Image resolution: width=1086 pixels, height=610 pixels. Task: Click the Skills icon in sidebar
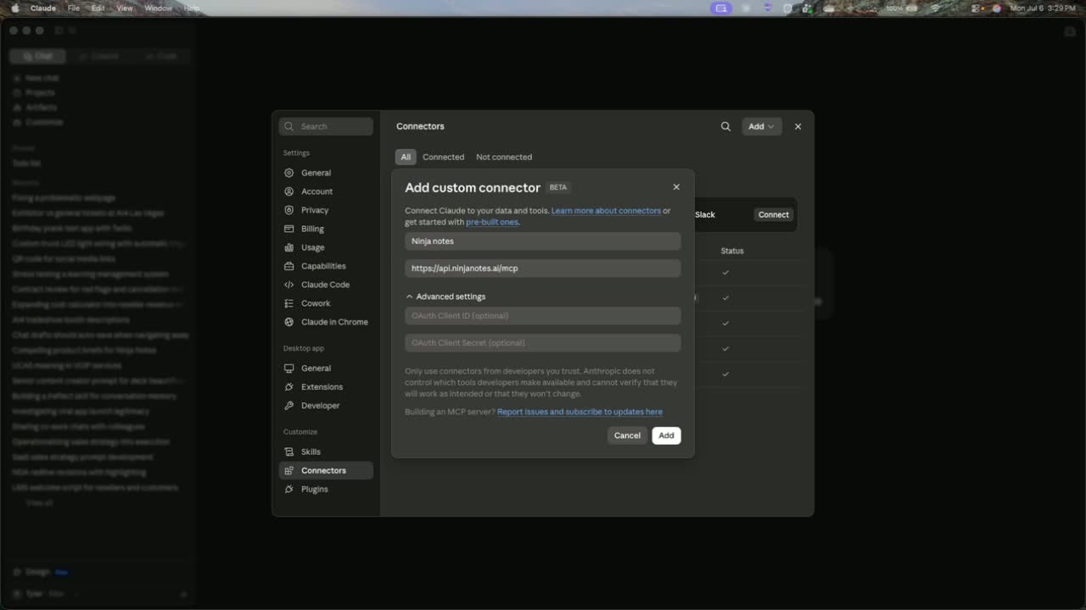tap(289, 452)
